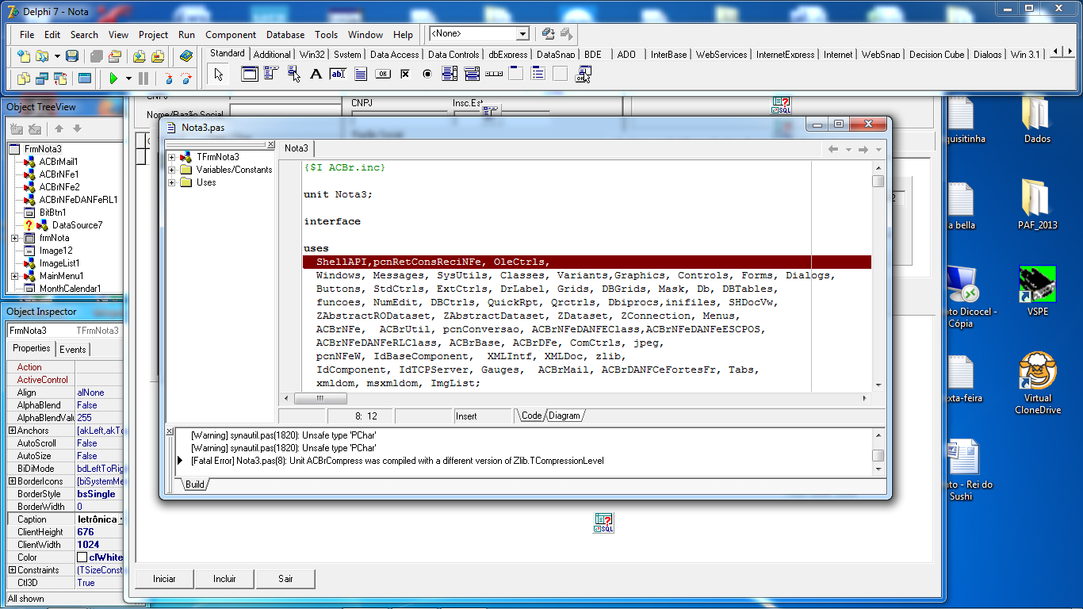The height and width of the screenshot is (609, 1083).
Task: Switch to Data Access palette tab
Action: (x=394, y=55)
